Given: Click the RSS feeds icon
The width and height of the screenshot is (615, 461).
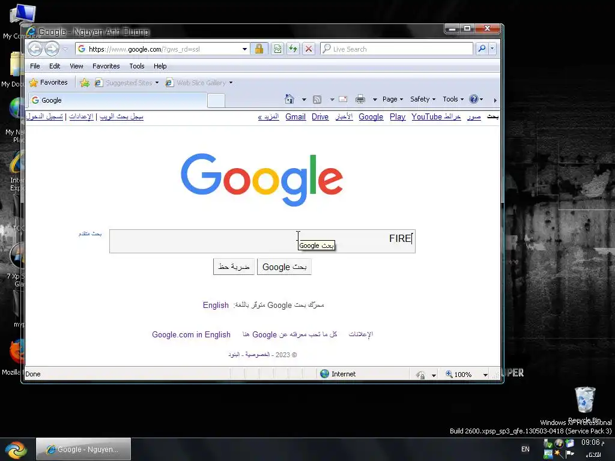Looking at the screenshot, I should coord(317,100).
